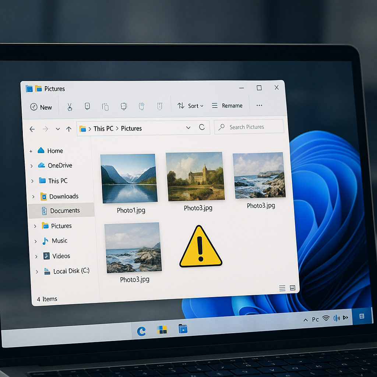Click the 4 Items status text
The height and width of the screenshot is (377, 377).
[47, 299]
